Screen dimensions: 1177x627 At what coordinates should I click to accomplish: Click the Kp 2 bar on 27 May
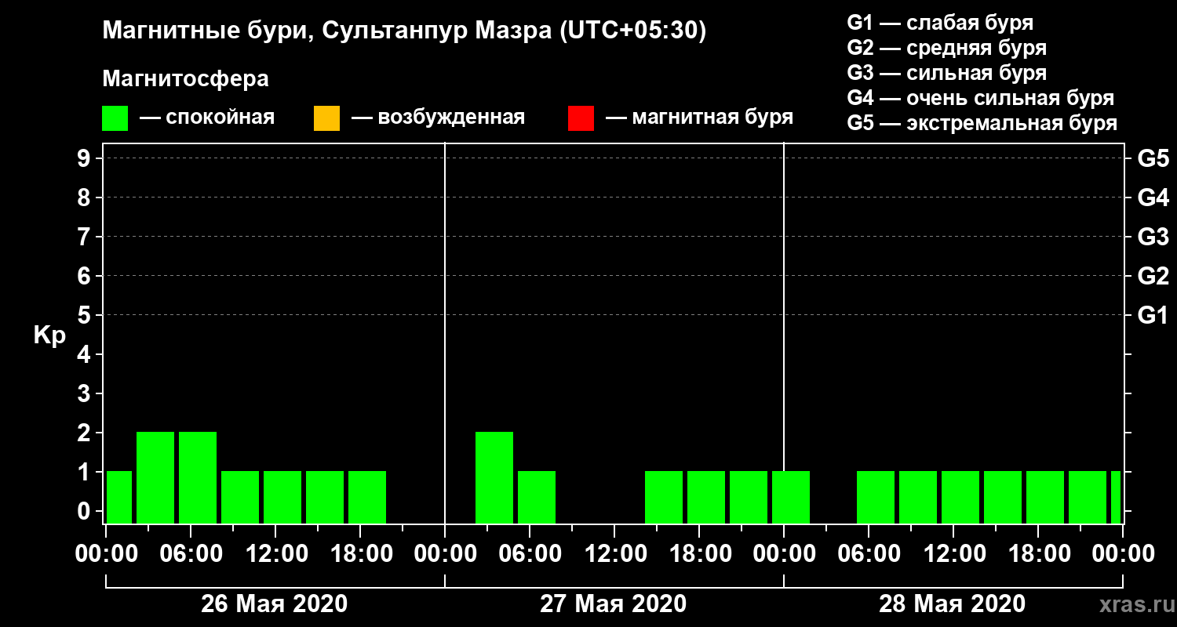(494, 477)
